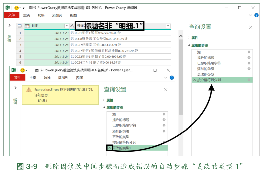Select row number 4 in data grid
Image resolution: width=263 pixels, height=172 pixels.
[20, 51]
